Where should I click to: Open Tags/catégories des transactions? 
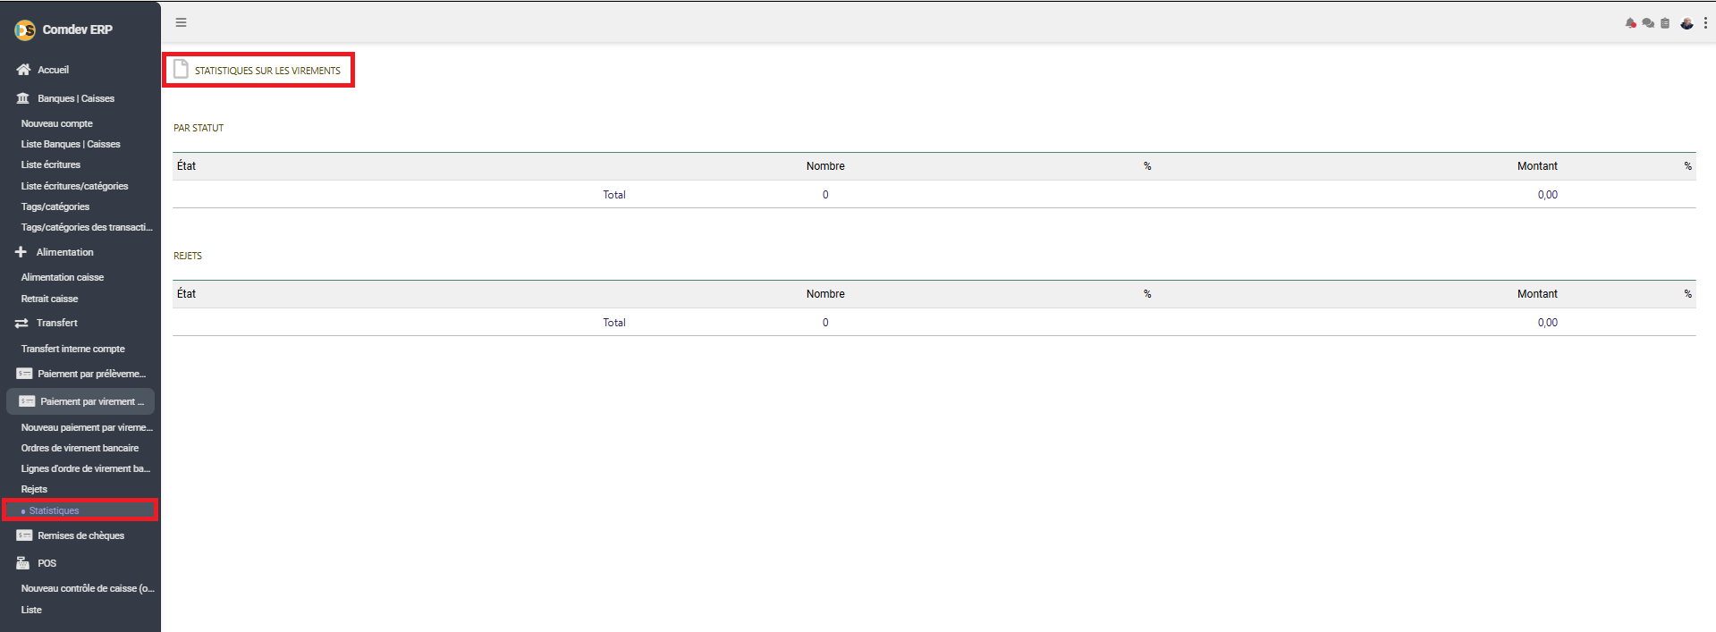87,227
